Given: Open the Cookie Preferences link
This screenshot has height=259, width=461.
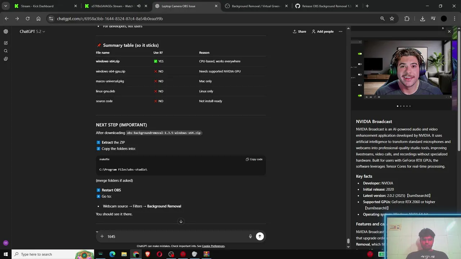Looking at the screenshot, I should pyautogui.click(x=213, y=246).
